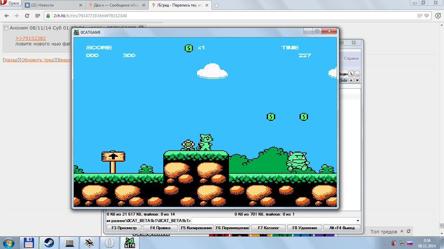The width and height of the screenshot is (444, 249).
Task: Click the 'F5 Копирование' button
Action: (x=196, y=228)
